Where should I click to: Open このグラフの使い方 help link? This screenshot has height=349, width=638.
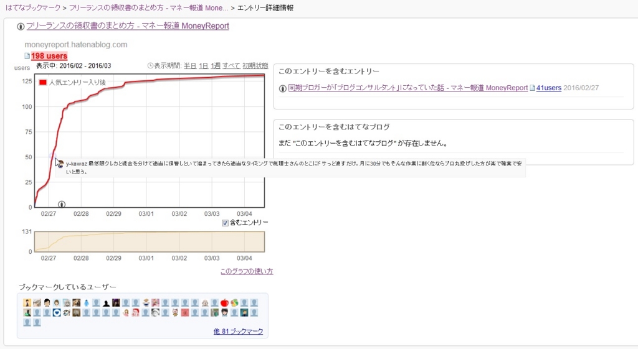[x=247, y=271]
